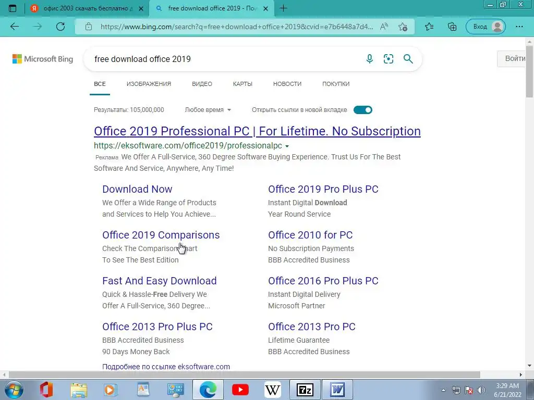Open 'Fast And Easy Download' link
534x400 pixels.
tap(160, 281)
